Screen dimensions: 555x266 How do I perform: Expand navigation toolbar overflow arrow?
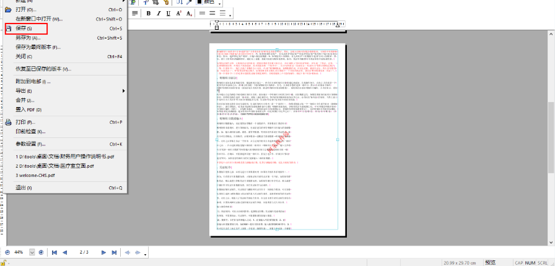click(146, 254)
